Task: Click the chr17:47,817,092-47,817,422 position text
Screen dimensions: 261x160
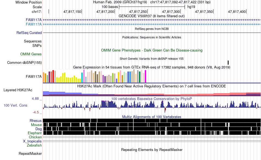Action: pyautogui.click(x=180, y=2)
